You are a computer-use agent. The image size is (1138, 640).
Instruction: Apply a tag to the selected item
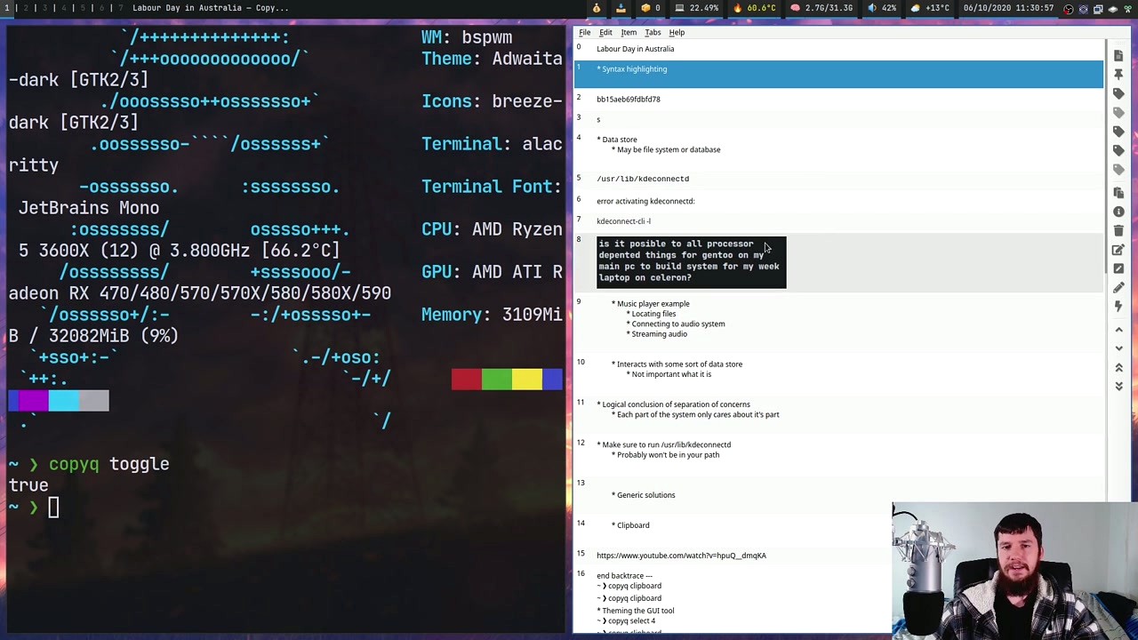tap(1118, 93)
